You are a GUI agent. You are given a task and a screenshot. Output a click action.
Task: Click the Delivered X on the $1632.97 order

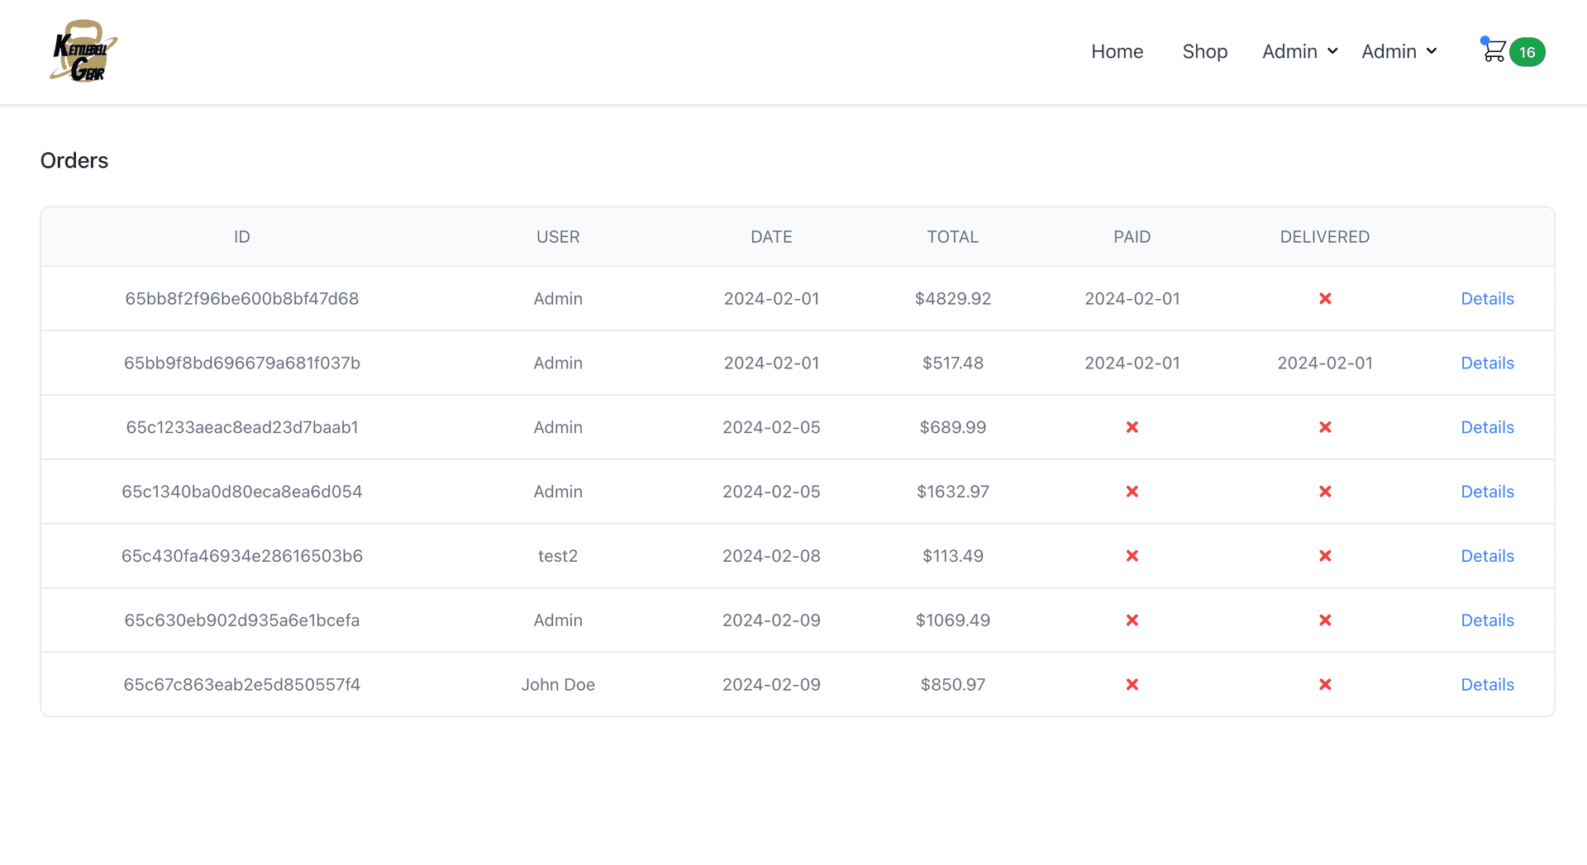[1325, 492]
